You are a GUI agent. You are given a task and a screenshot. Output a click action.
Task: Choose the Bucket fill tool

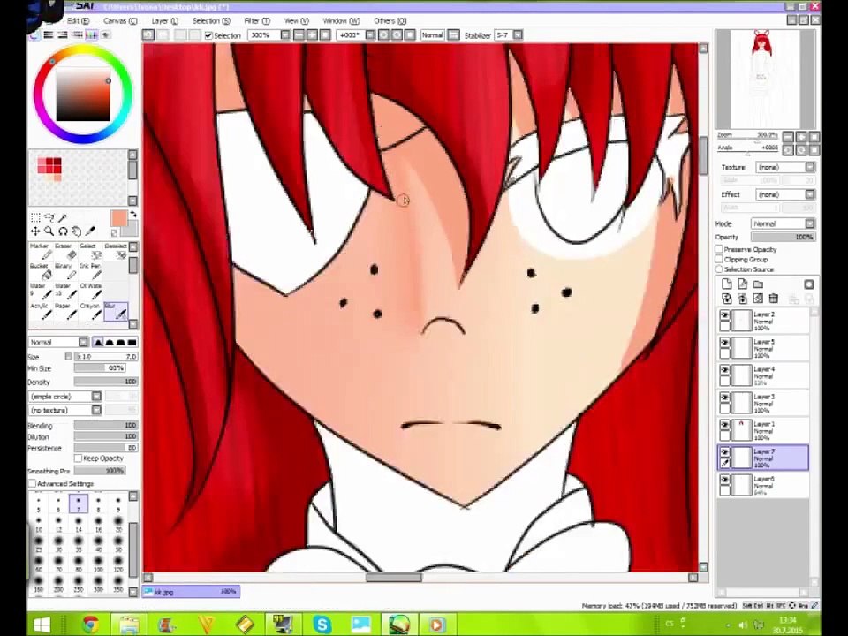40,271
